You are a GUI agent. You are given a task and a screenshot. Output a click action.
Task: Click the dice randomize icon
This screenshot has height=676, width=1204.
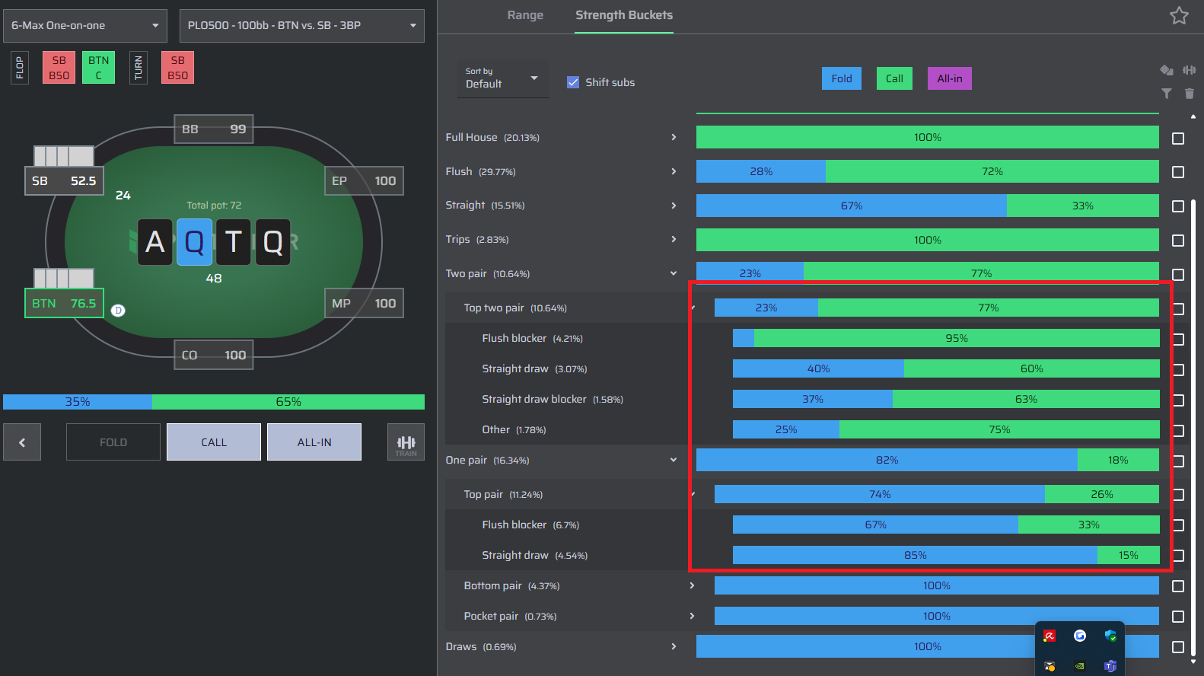[x=1166, y=70]
